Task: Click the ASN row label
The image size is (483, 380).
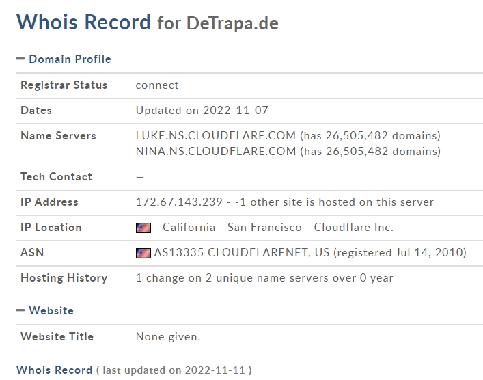Action: click(32, 252)
